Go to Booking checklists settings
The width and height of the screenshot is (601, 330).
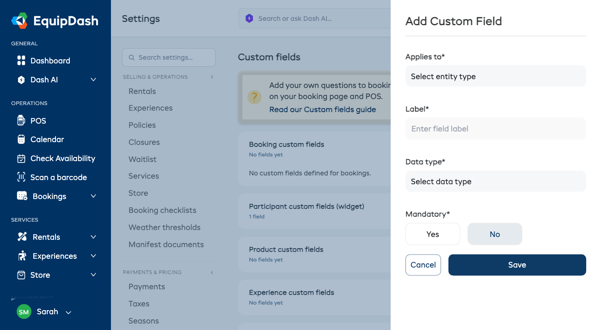162,210
